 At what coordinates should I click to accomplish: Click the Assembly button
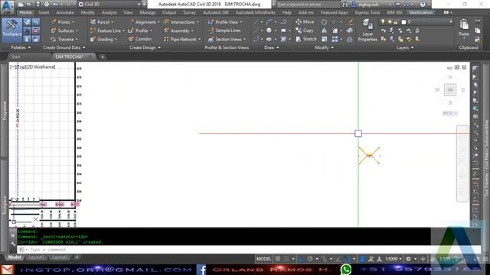(x=178, y=31)
